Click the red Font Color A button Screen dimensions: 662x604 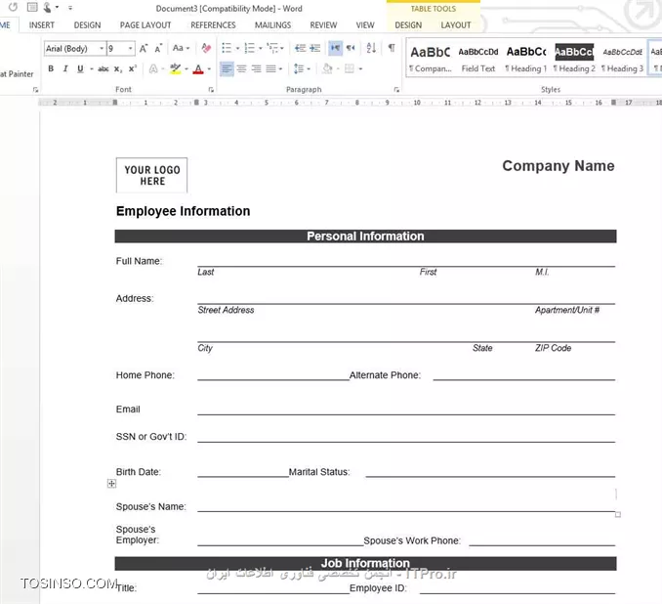click(198, 68)
